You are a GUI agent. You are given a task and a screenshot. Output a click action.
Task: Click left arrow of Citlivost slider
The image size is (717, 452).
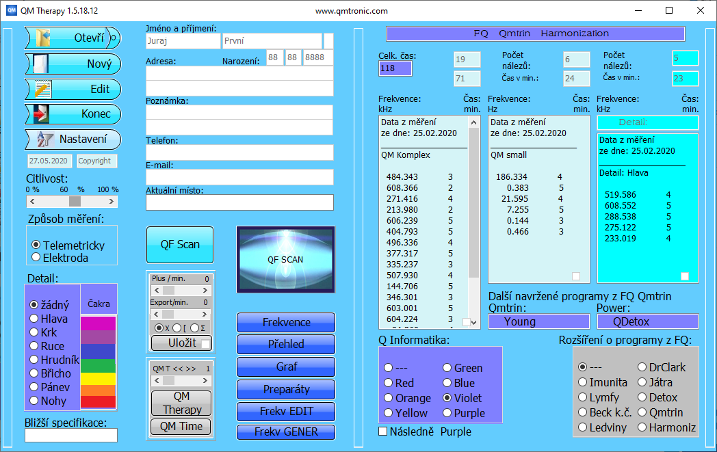(32, 202)
